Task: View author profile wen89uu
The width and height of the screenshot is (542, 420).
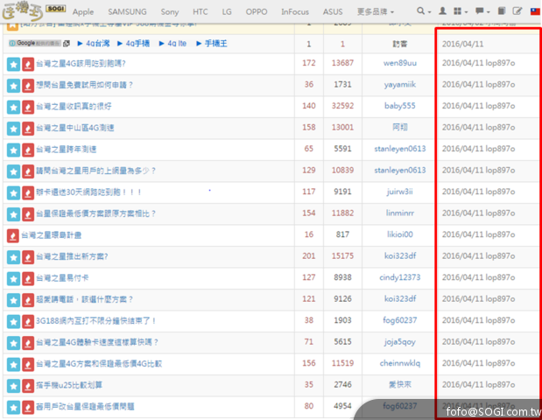Action: 400,64
